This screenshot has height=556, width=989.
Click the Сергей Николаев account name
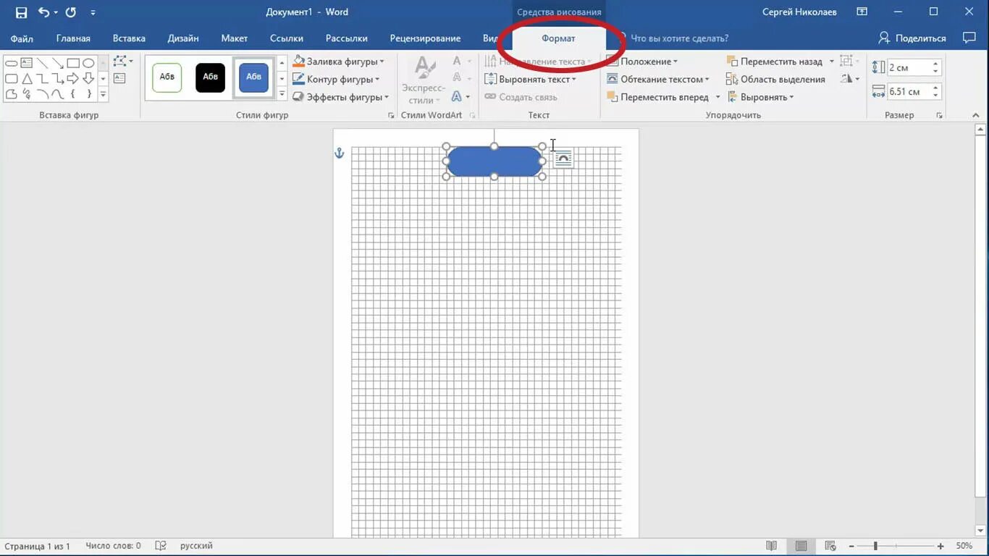[799, 12]
